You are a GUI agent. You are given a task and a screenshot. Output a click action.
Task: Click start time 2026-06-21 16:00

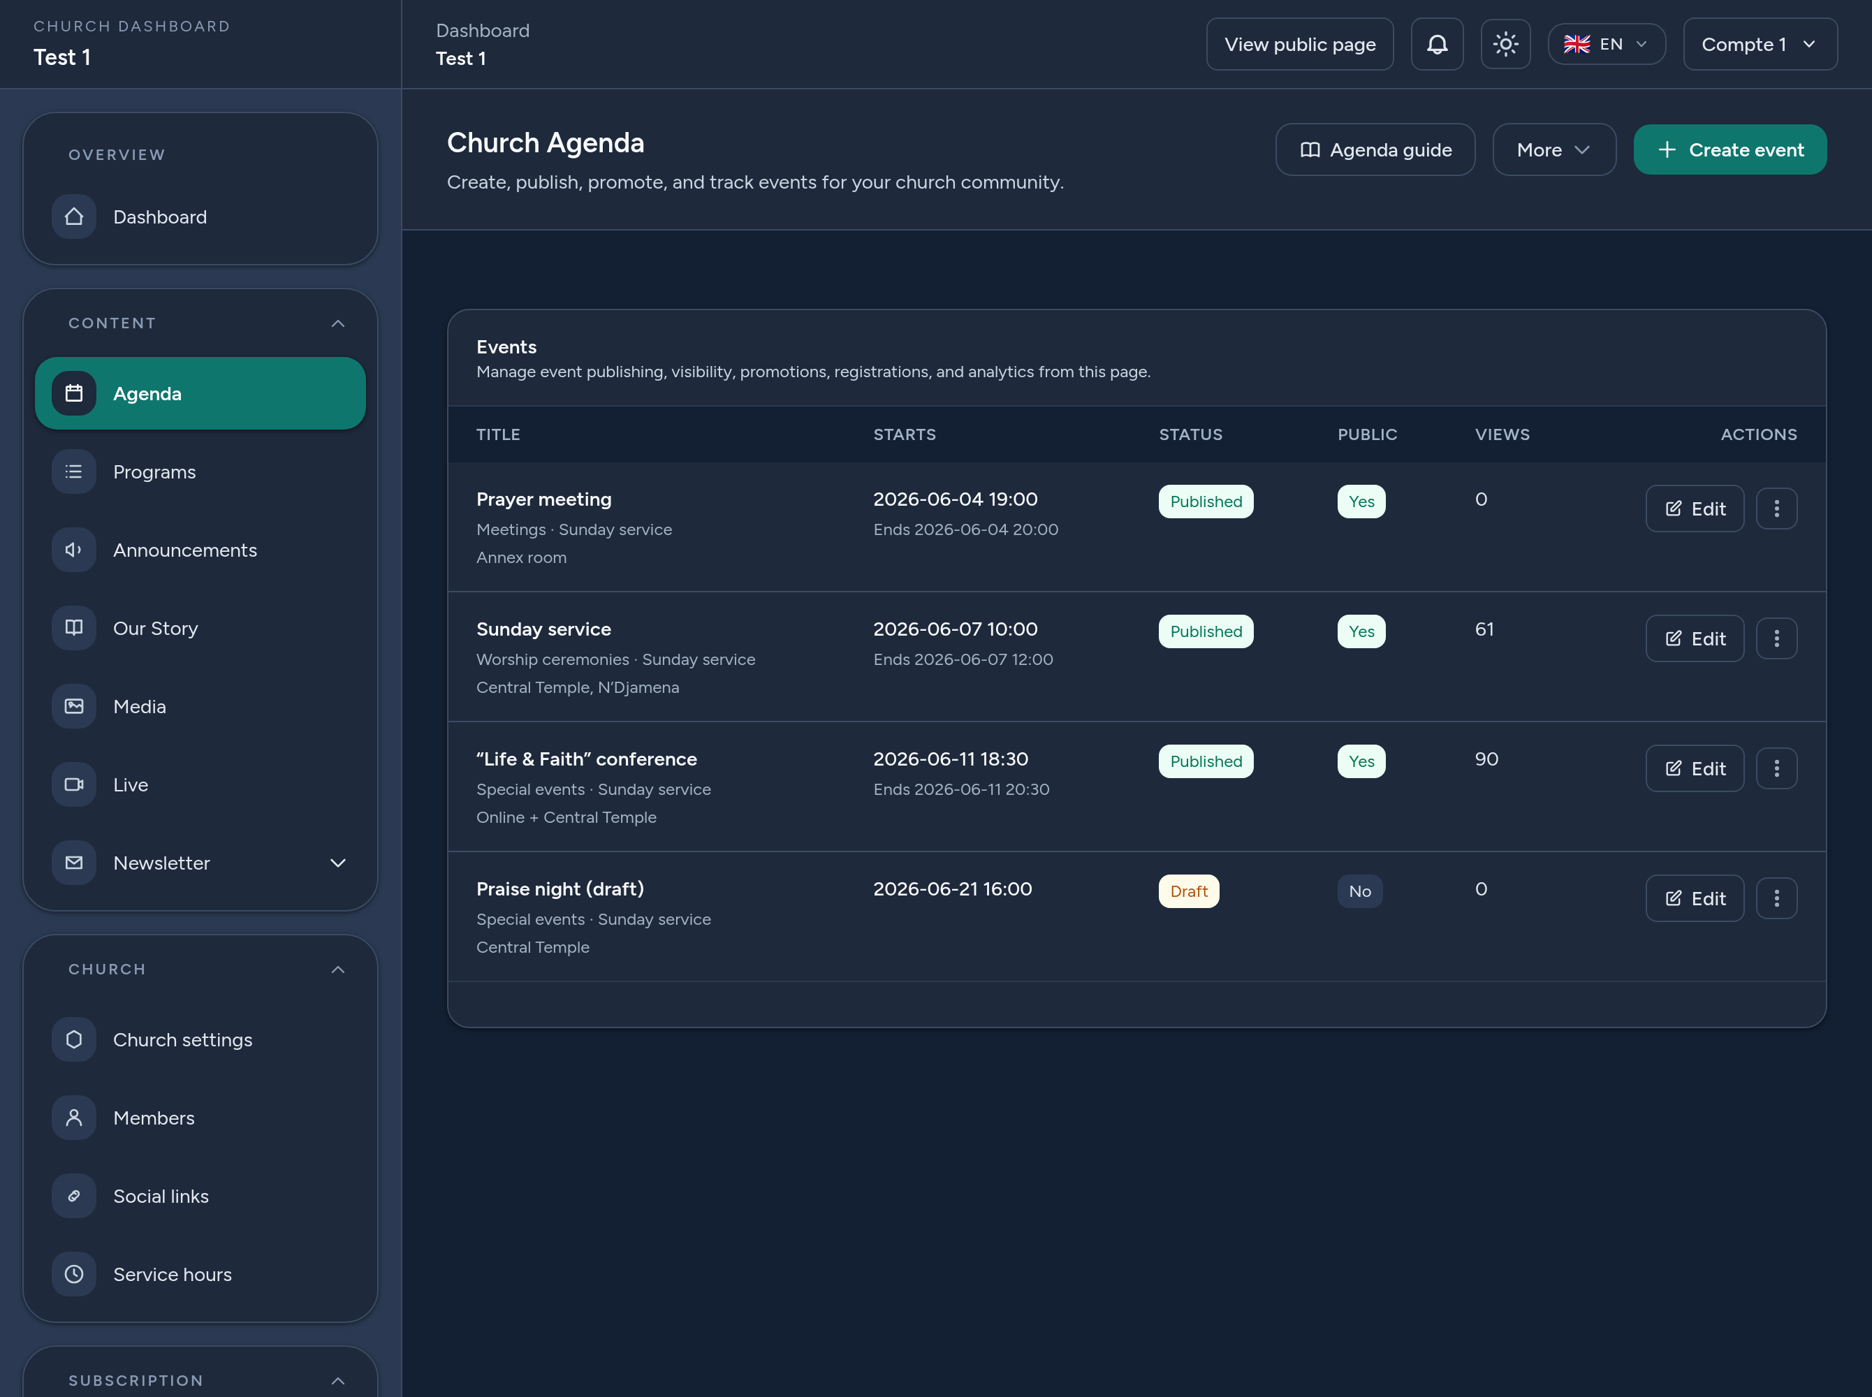(x=952, y=888)
